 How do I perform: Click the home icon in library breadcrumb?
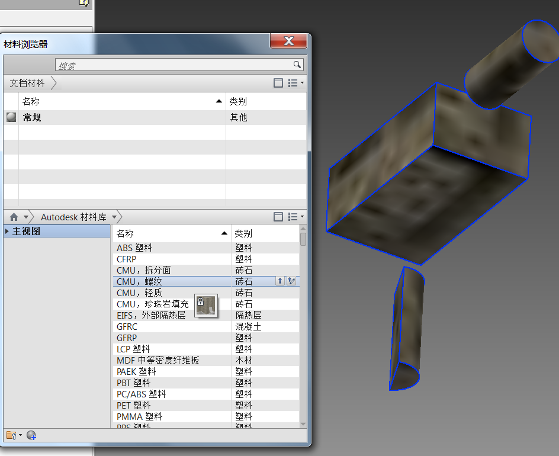[x=14, y=217]
